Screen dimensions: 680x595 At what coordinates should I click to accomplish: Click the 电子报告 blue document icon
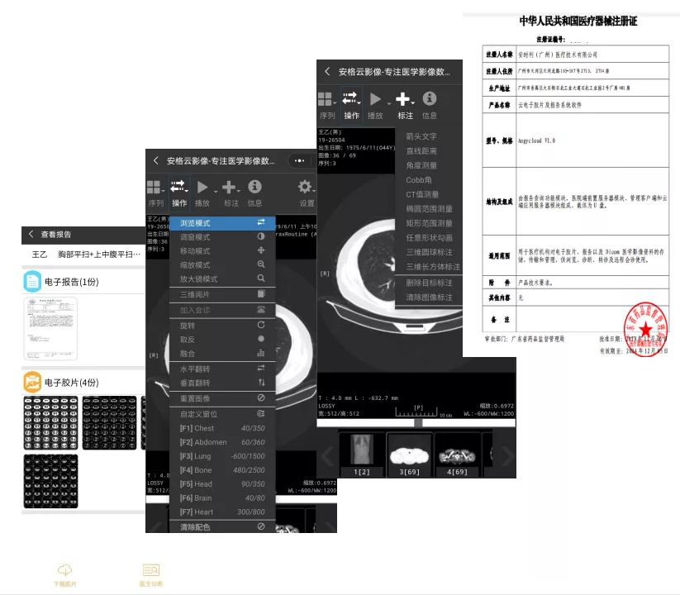point(32,282)
